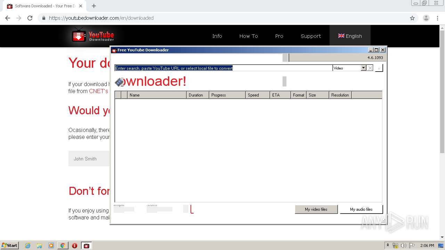Viewport: 445px width, 250px height.
Task: Click the taskbar clock showing 2:06 PM
Action: tap(427, 245)
